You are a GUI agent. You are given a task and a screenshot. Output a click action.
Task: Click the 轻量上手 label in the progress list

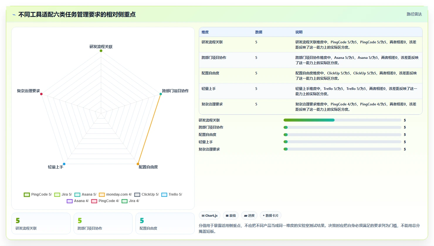click(206, 142)
